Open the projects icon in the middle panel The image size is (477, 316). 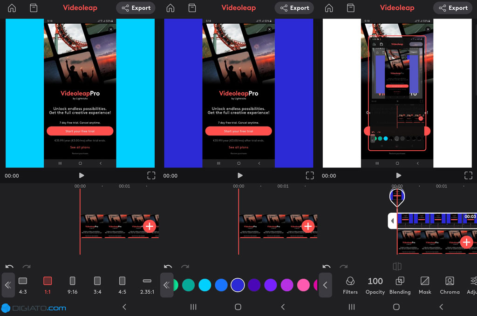click(x=192, y=8)
